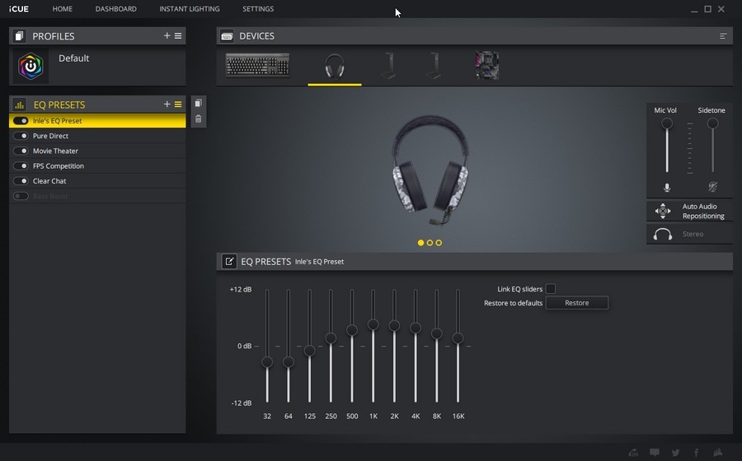
Task: Click the Restore button
Action: point(577,303)
